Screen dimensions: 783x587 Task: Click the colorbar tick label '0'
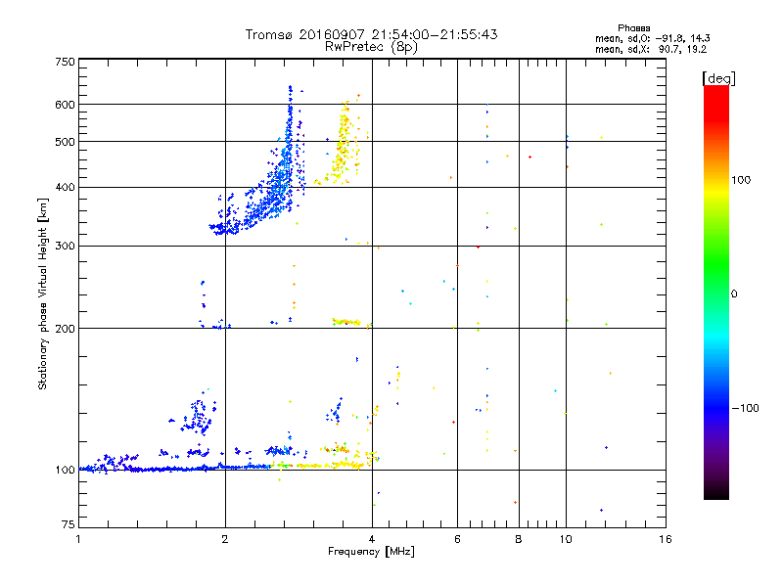tap(734, 294)
